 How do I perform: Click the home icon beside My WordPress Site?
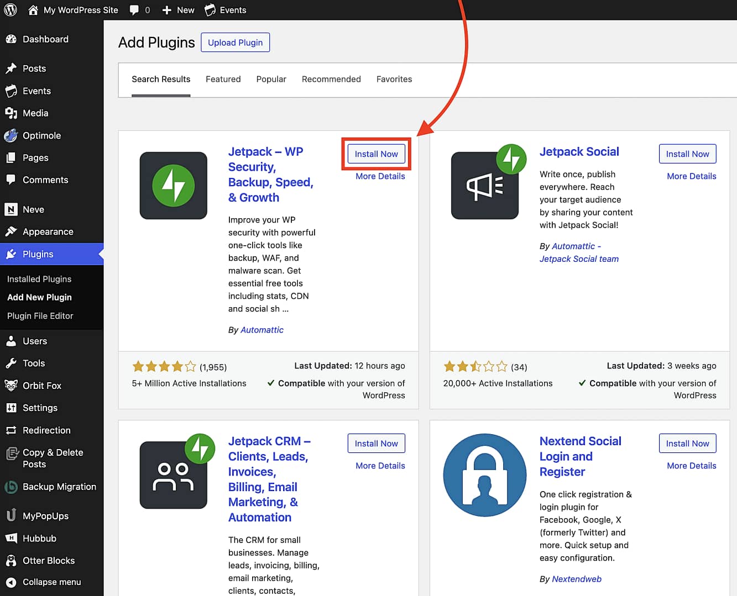pyautogui.click(x=33, y=10)
